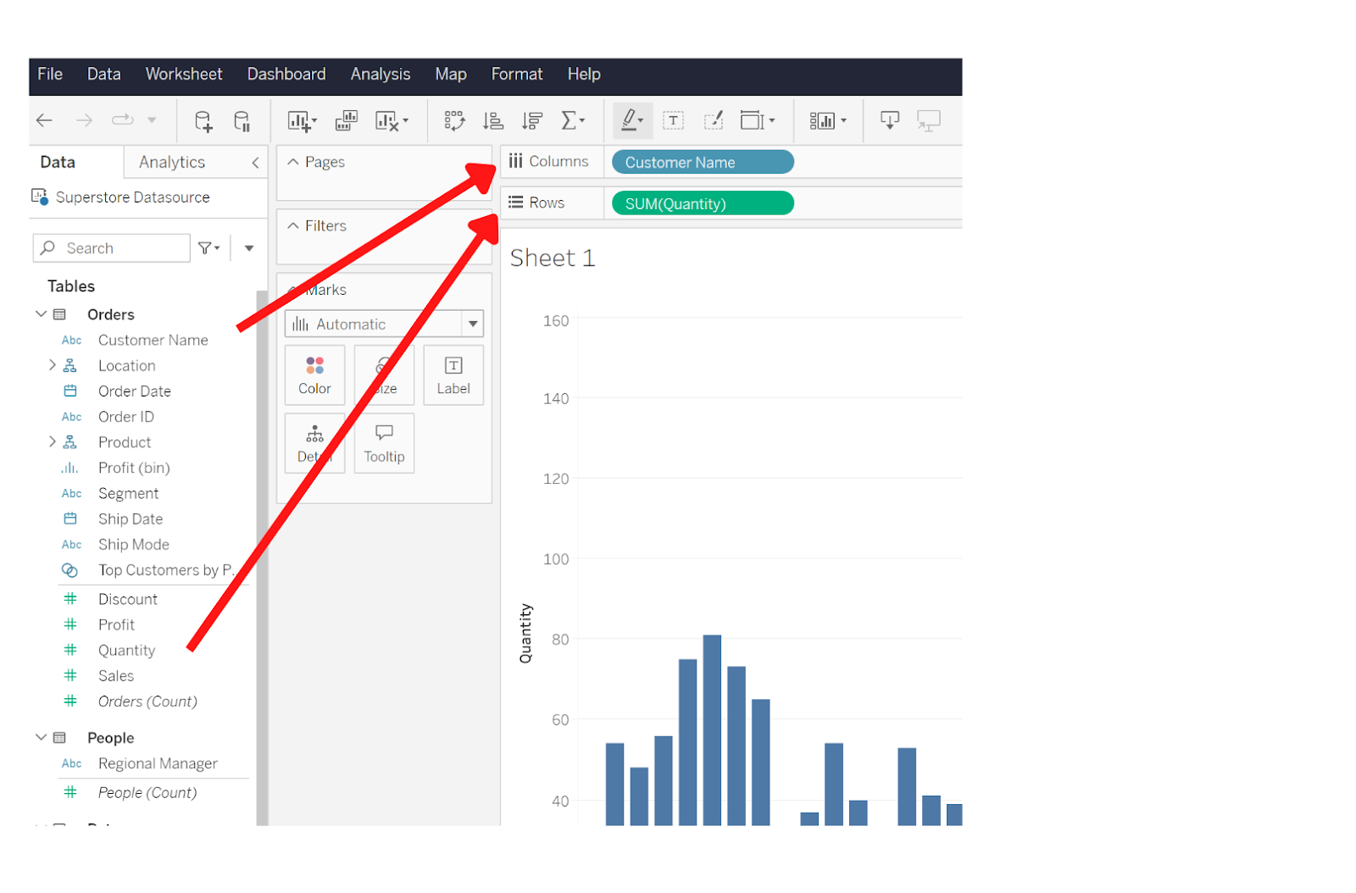Expand the Location hierarchy

(x=52, y=365)
